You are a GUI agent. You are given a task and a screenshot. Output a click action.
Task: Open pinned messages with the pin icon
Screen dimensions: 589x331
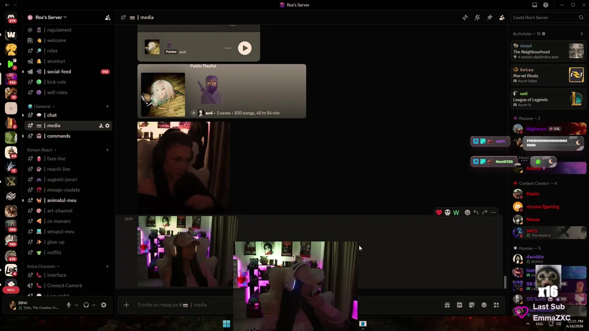point(490,17)
